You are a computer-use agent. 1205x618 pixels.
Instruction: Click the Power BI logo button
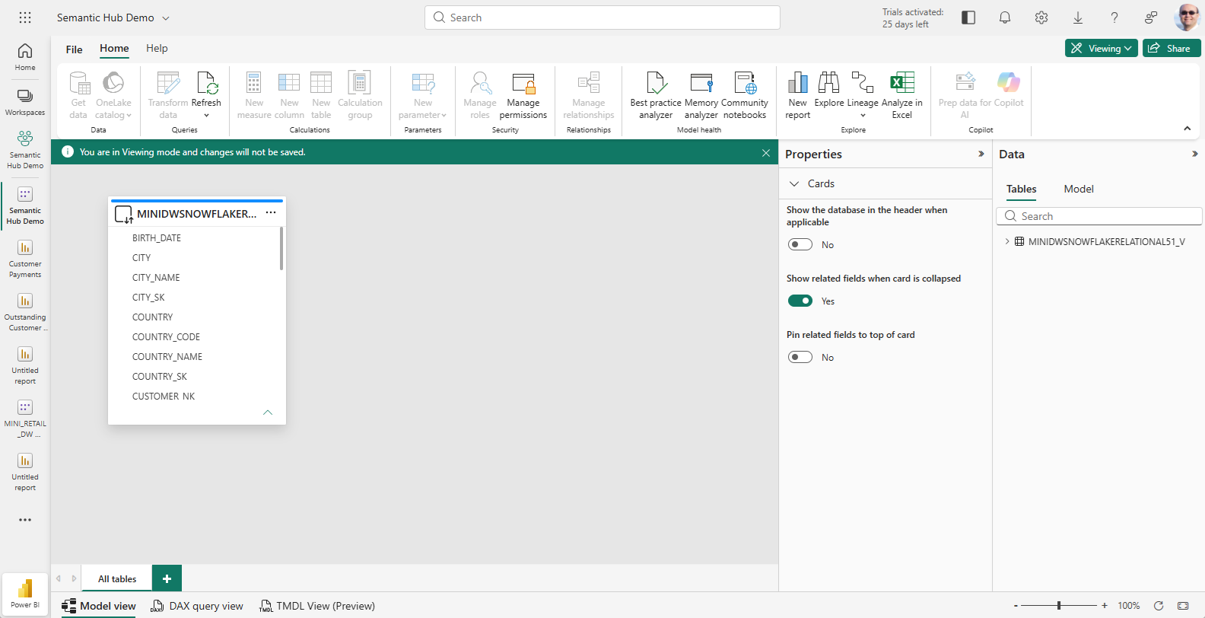25,594
